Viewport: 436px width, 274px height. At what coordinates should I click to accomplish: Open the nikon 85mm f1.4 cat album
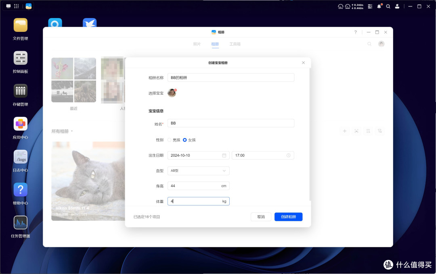[x=88, y=181]
